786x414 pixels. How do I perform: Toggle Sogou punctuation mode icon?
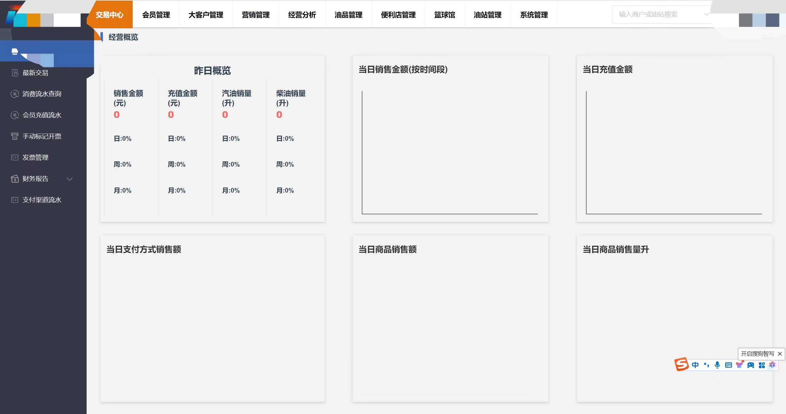[x=706, y=365]
